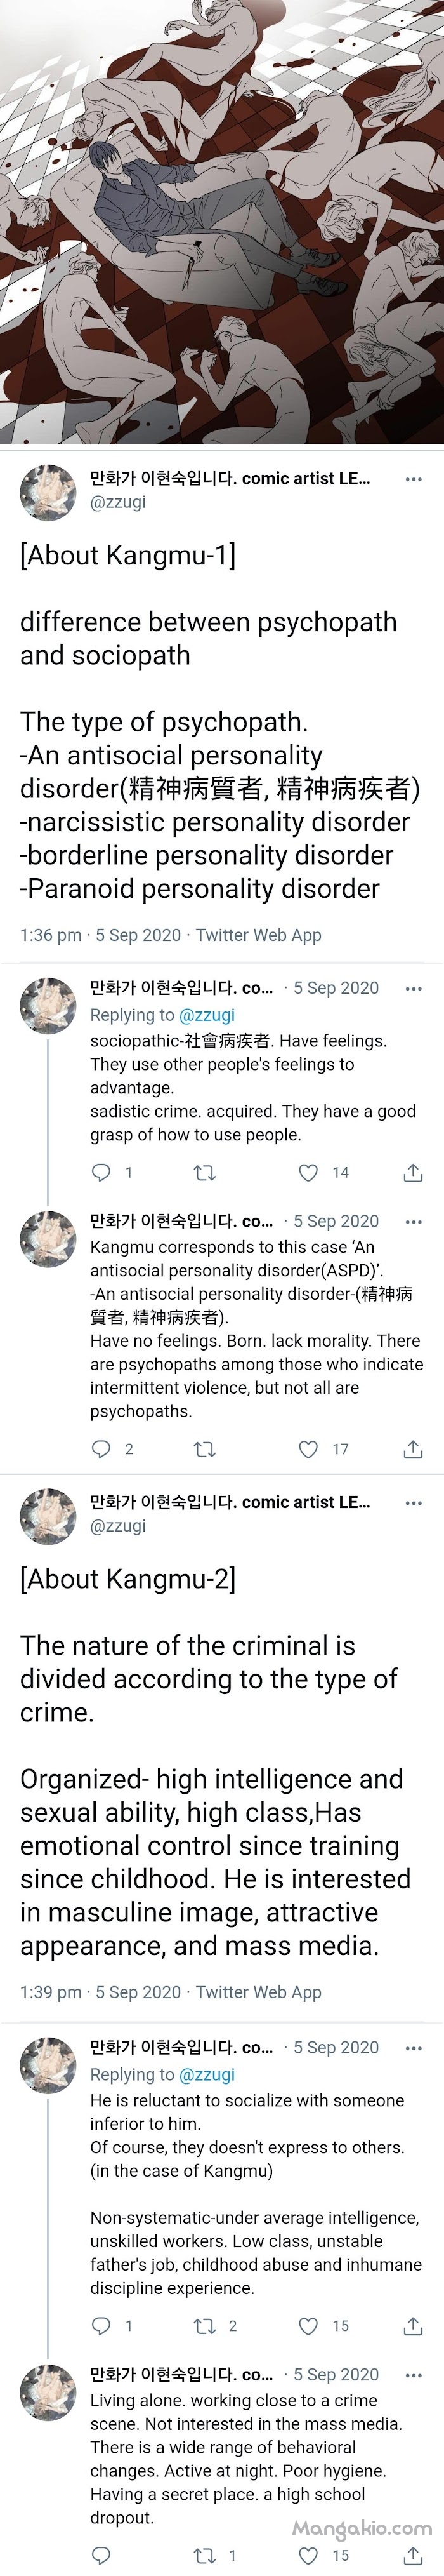Open more options on [About Kangmu-2] tweet

point(413,1503)
